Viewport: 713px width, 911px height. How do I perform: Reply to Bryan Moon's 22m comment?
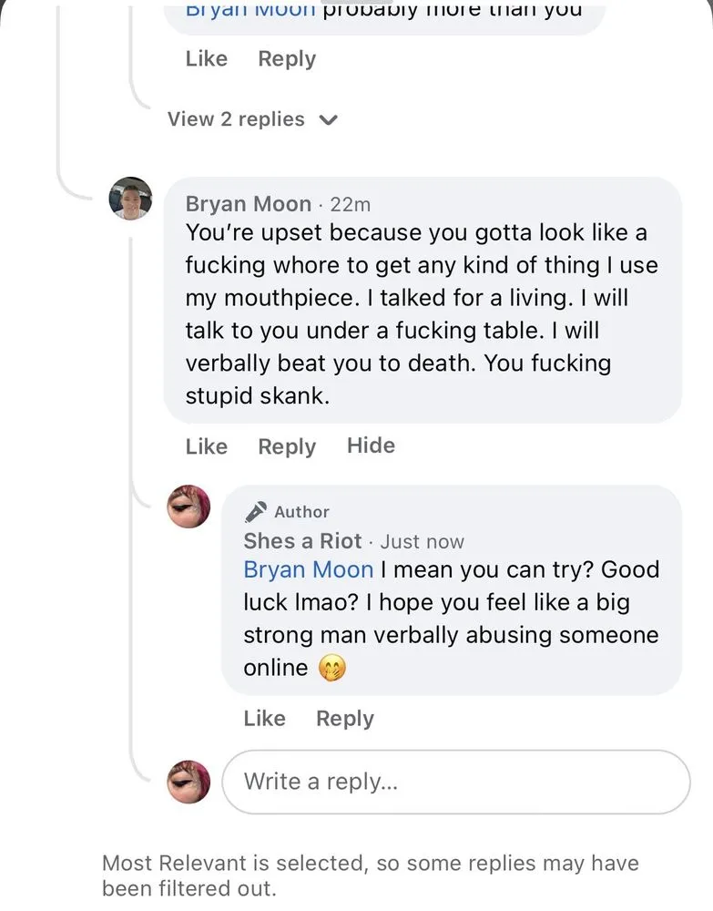click(x=287, y=446)
